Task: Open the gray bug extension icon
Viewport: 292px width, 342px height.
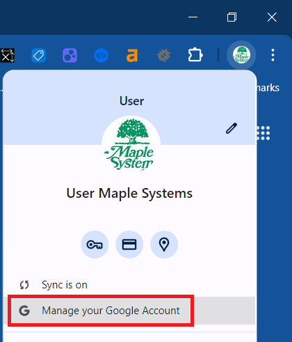Action: tap(163, 56)
